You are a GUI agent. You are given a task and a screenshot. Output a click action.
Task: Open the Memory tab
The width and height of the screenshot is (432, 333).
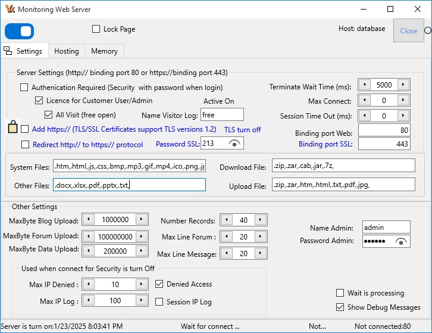tap(104, 51)
